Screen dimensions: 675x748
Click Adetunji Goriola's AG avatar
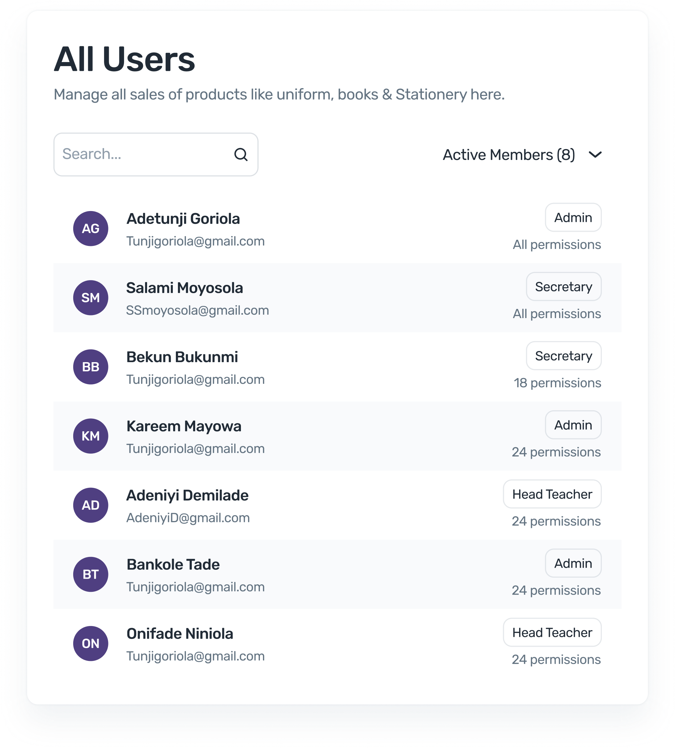[x=90, y=228]
